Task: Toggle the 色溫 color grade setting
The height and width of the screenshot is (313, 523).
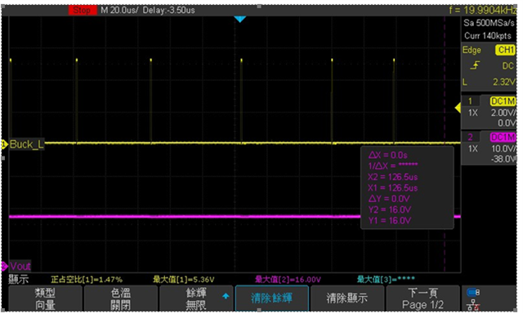Action: (120, 298)
